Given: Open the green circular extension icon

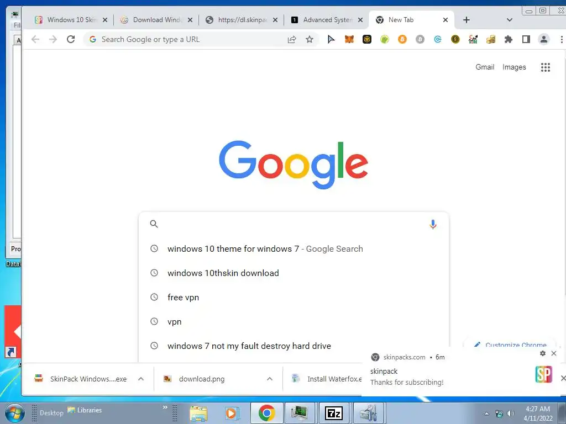Looking at the screenshot, I should [x=385, y=39].
